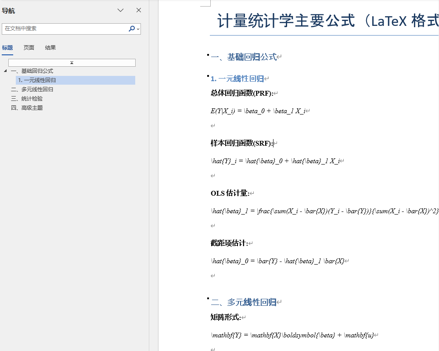Jump to beginning bar in heading list
Viewport: 439px width, 351px height.
[x=72, y=63]
